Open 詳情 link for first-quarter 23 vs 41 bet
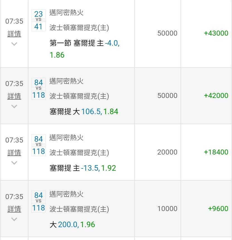The image size is (232, 240). [14, 34]
